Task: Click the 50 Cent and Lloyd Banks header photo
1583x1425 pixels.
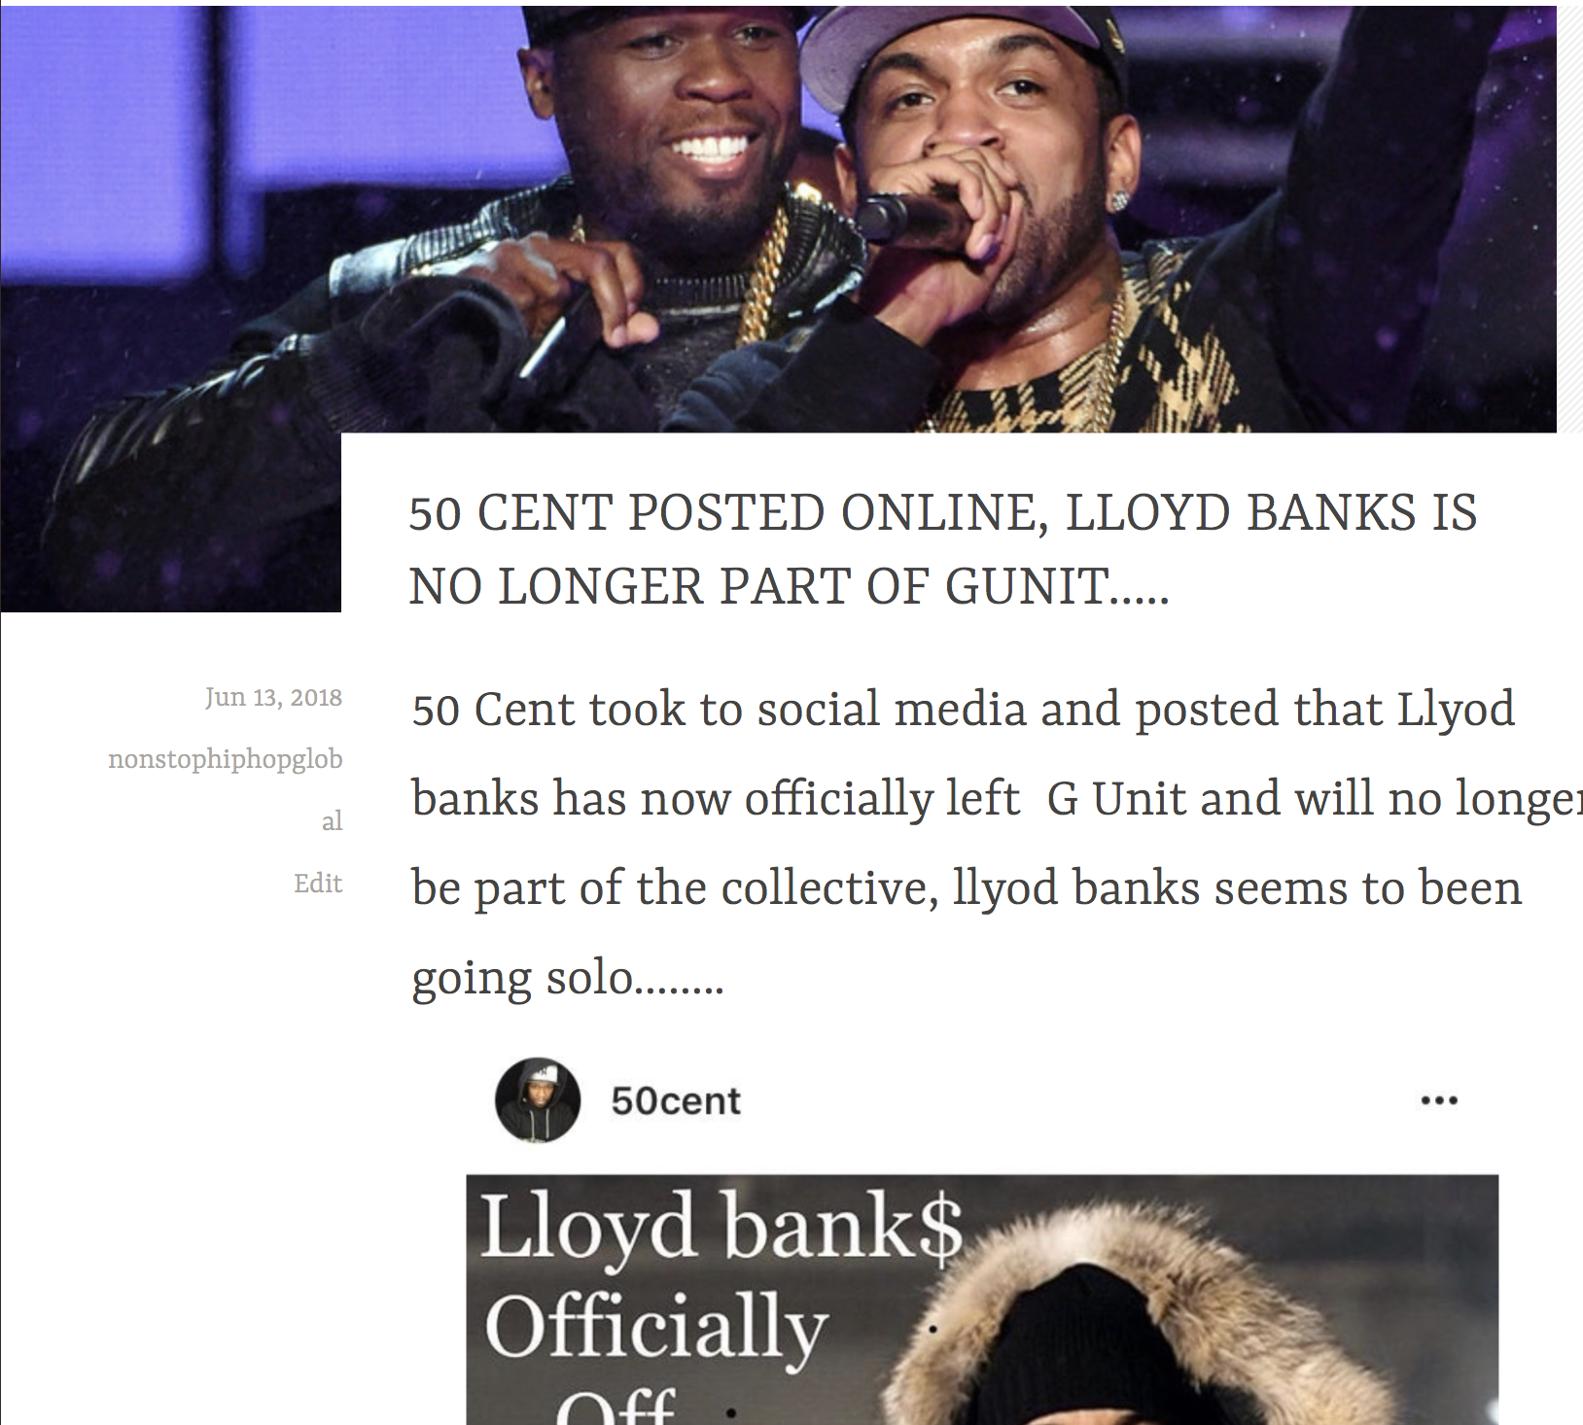Action: point(778,219)
